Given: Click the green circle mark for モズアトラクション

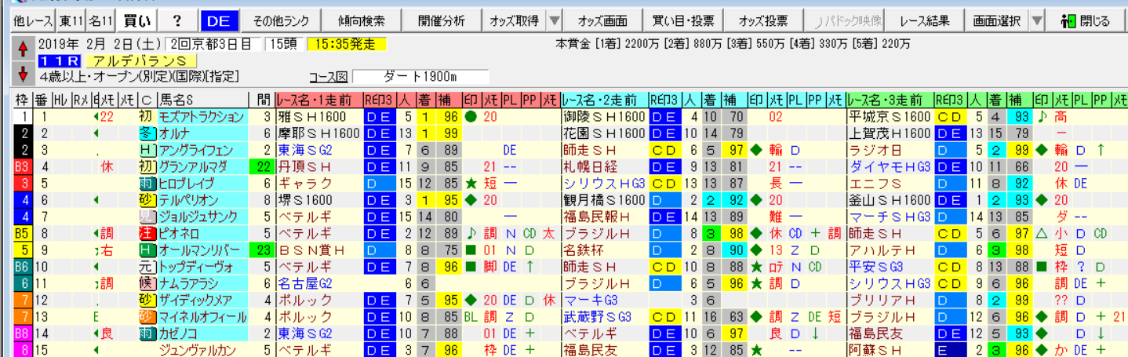Looking at the screenshot, I should (470, 116).
